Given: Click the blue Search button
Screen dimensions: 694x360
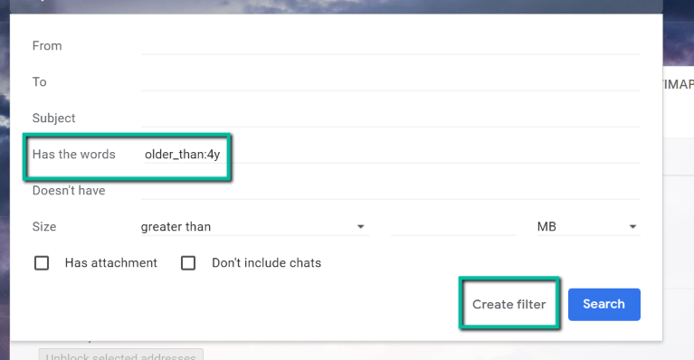Looking at the screenshot, I should pos(604,304).
